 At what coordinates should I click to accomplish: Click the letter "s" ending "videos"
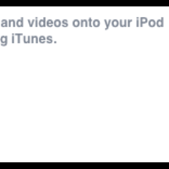point(65,23)
